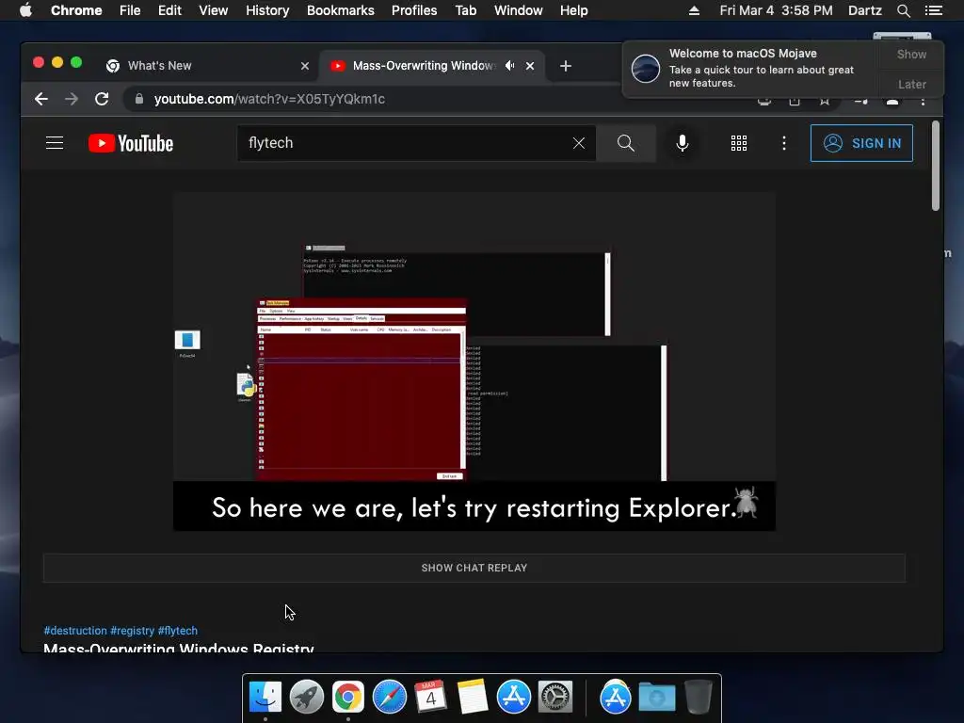Go forward with Chrome's forward arrow
The height and width of the screenshot is (723, 964).
click(x=72, y=99)
